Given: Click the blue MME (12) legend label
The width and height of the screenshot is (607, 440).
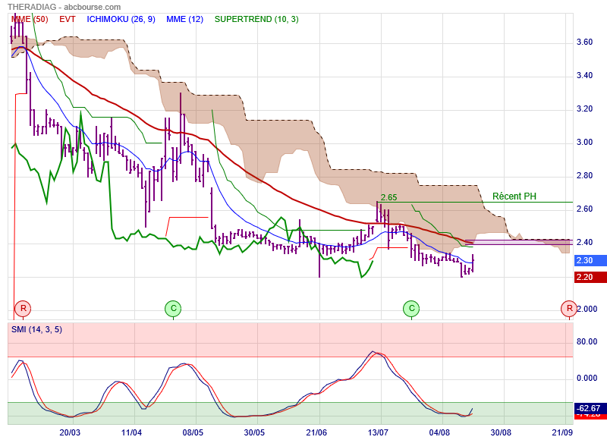Looking at the screenshot, I should coord(184,18).
